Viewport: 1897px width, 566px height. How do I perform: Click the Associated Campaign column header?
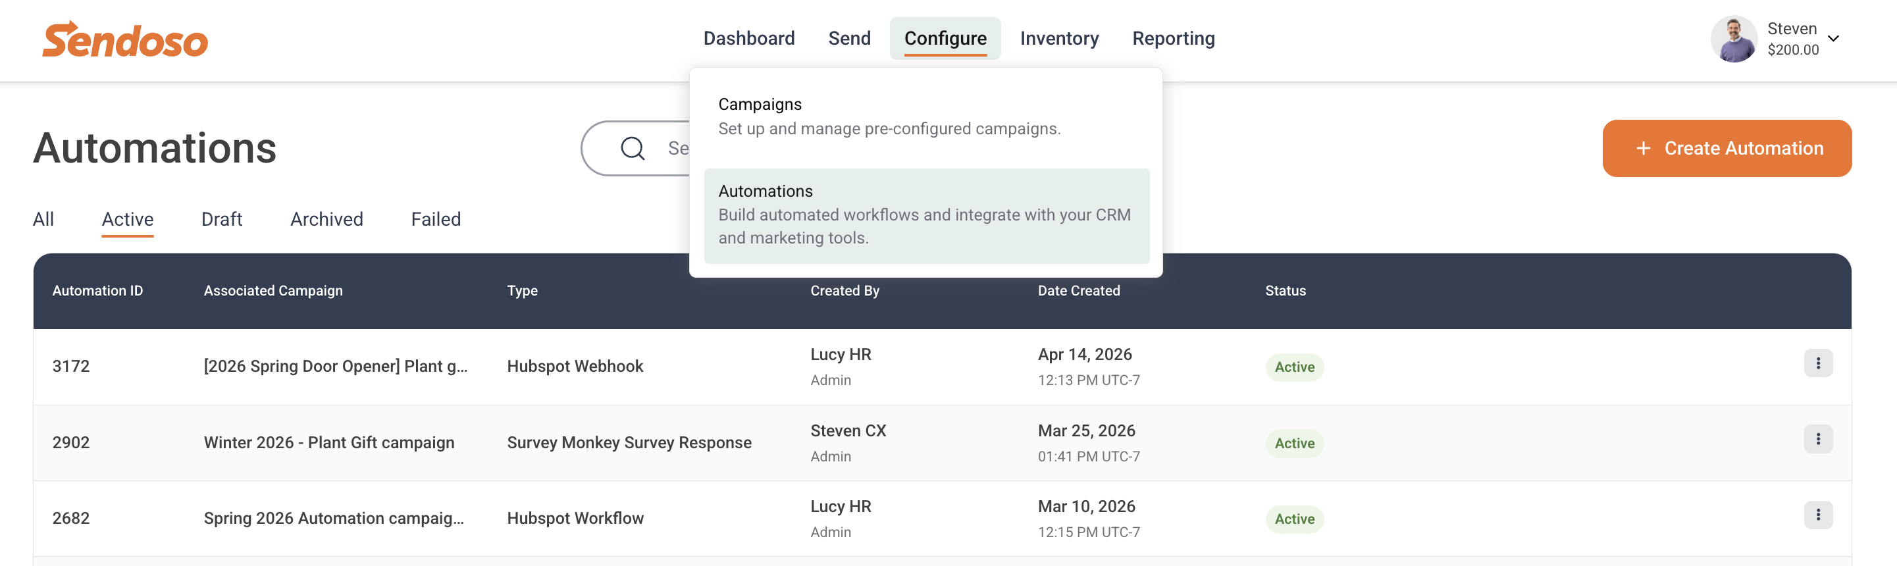click(273, 291)
